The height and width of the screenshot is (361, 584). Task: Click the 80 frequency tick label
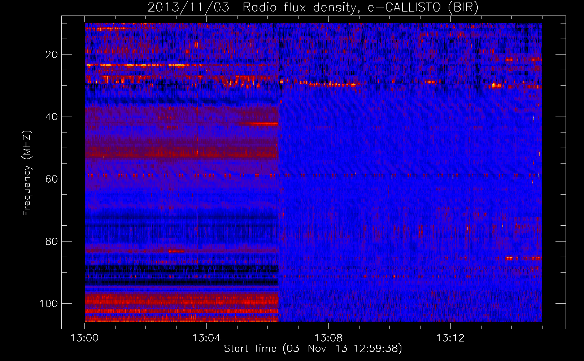point(52,241)
